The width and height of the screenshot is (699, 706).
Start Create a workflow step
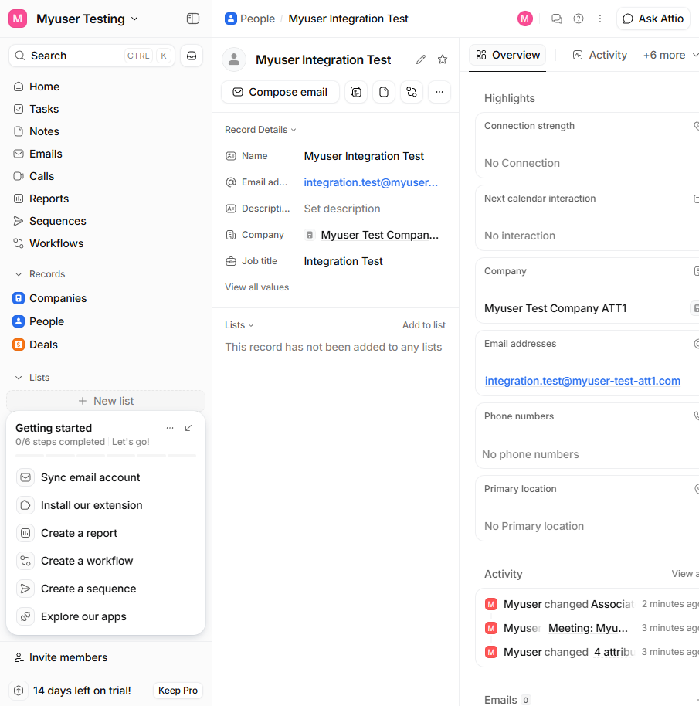pos(106,561)
